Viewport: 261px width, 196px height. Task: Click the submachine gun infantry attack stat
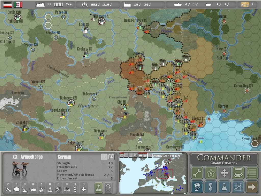coord(8,190)
